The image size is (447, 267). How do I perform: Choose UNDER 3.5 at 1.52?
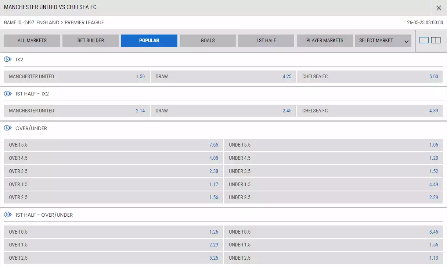tap(334, 172)
